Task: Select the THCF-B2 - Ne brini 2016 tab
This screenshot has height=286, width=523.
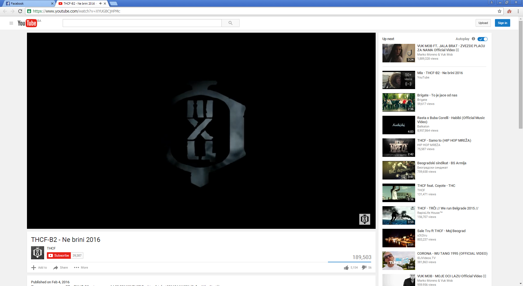Action: coord(82,4)
